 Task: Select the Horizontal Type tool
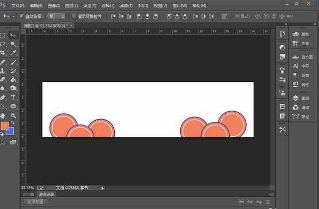pyautogui.click(x=13, y=97)
